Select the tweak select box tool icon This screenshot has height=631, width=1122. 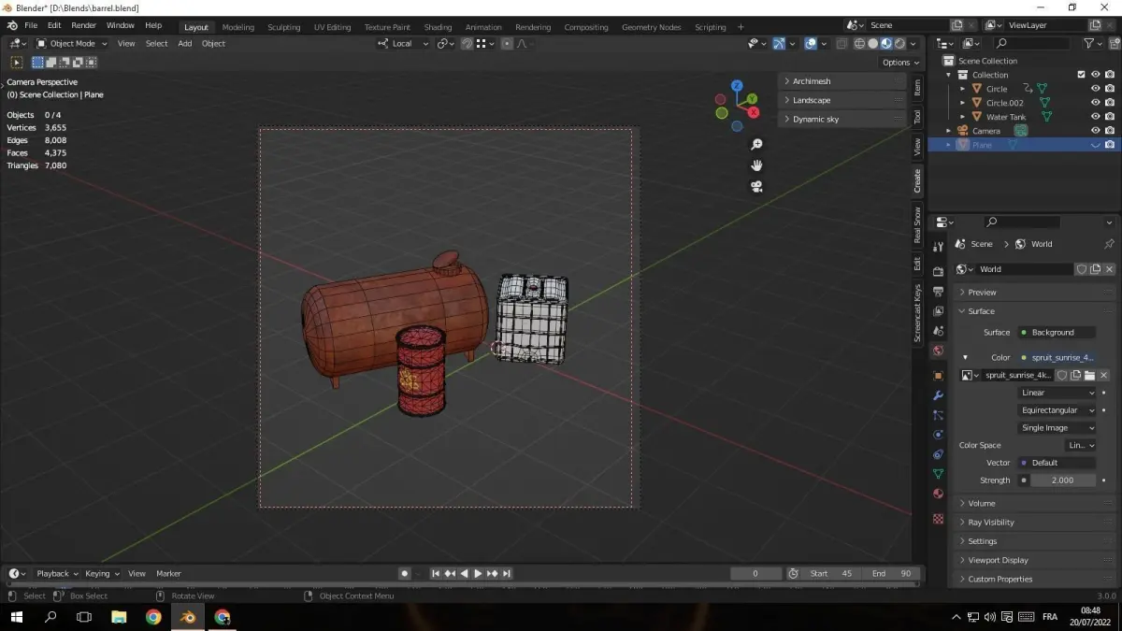click(16, 63)
